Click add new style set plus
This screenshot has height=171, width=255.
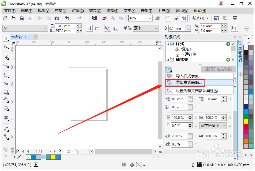[x=228, y=60]
